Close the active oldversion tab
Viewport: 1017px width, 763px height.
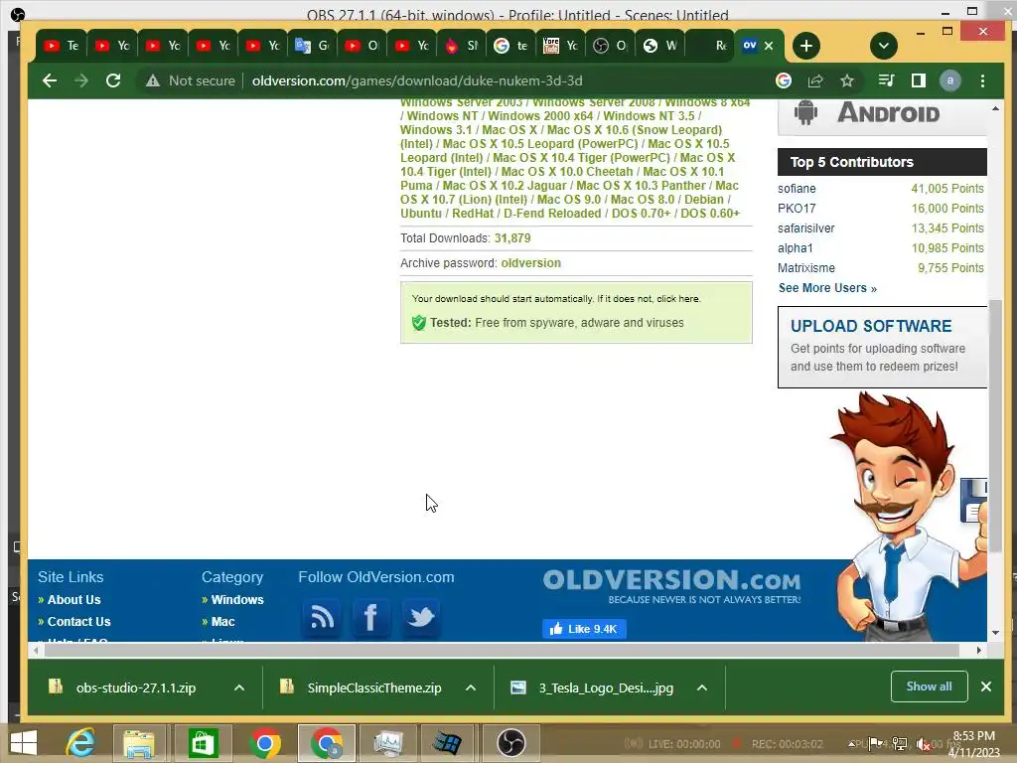769,46
